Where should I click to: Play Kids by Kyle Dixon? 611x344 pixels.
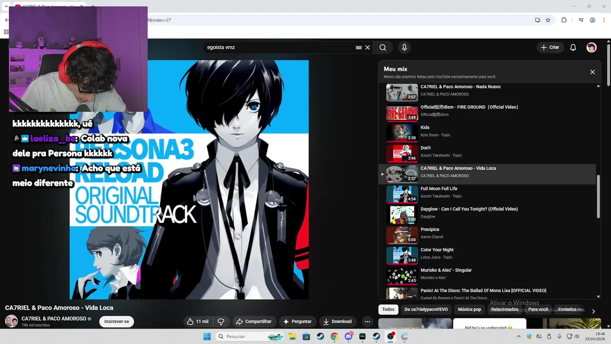point(488,133)
